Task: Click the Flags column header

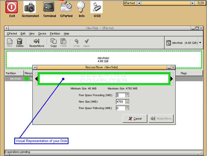Action: point(184,73)
